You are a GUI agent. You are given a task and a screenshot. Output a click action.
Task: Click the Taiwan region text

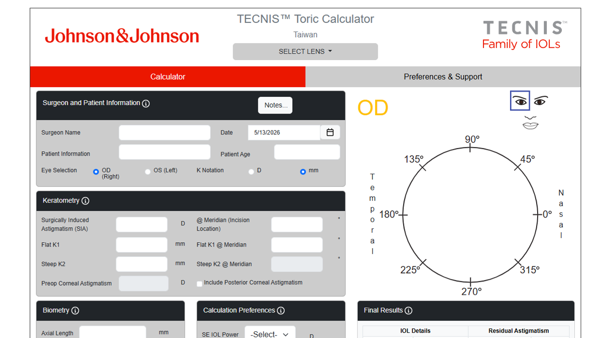[x=306, y=35]
